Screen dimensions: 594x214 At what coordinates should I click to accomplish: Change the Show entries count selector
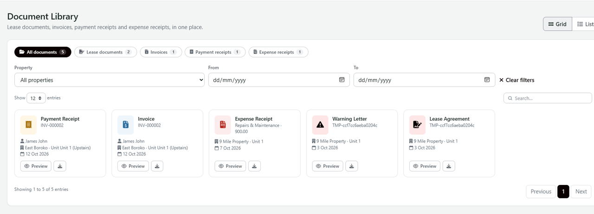36,98
